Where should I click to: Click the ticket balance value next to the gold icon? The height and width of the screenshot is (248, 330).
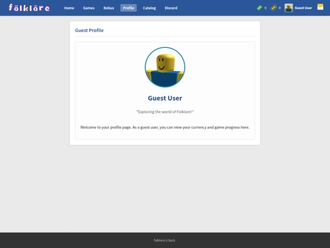279,8
